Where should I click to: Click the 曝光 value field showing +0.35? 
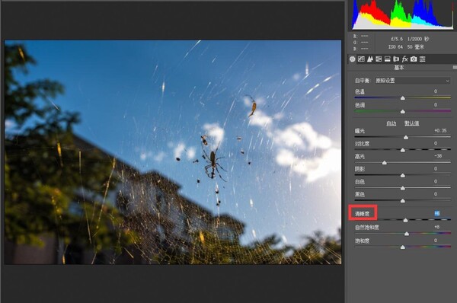coord(440,130)
